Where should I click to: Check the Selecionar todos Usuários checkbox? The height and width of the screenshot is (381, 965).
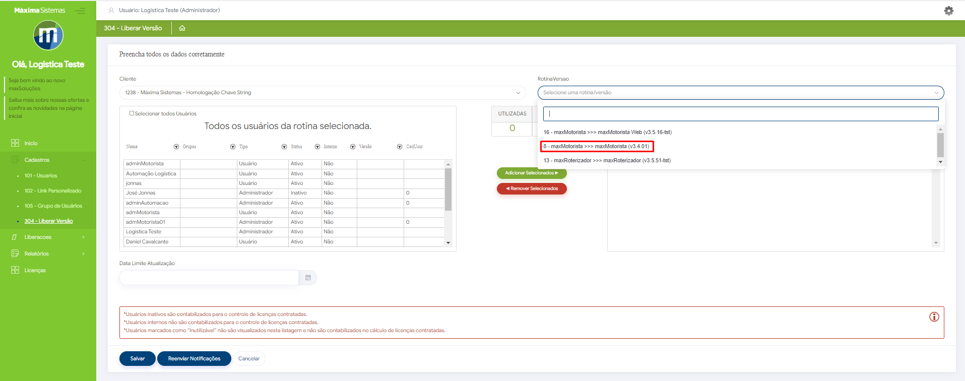pyautogui.click(x=132, y=113)
